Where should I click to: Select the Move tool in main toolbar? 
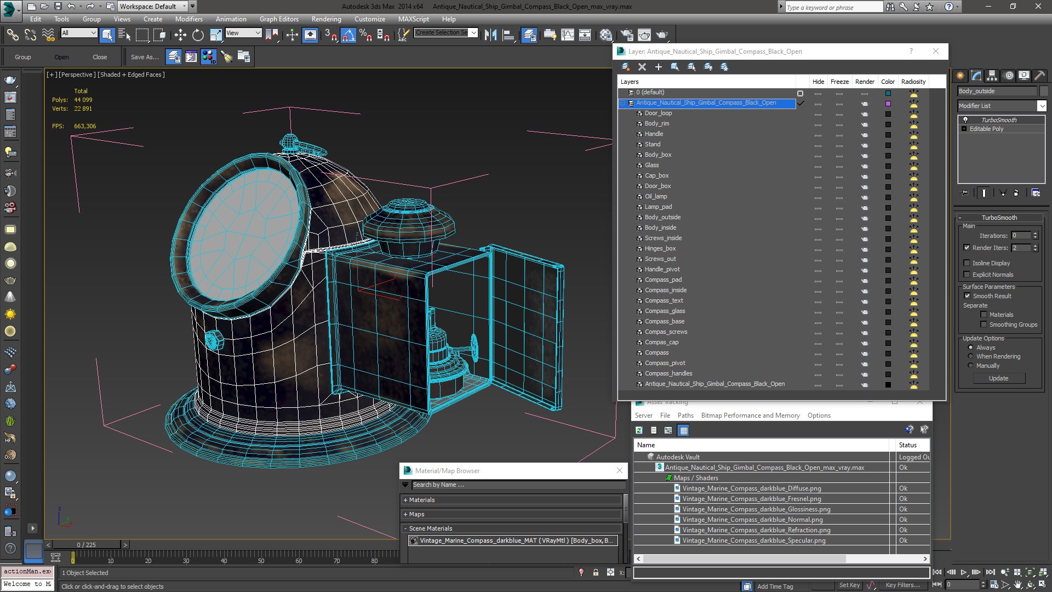click(x=180, y=35)
